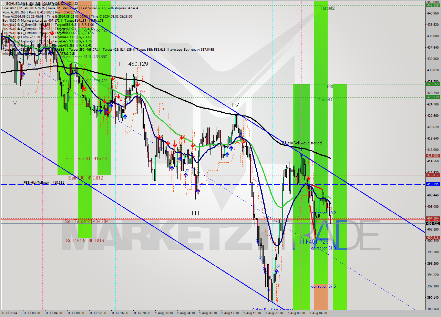Click the 'Sell Target1 | 415.48' label

tap(86, 158)
